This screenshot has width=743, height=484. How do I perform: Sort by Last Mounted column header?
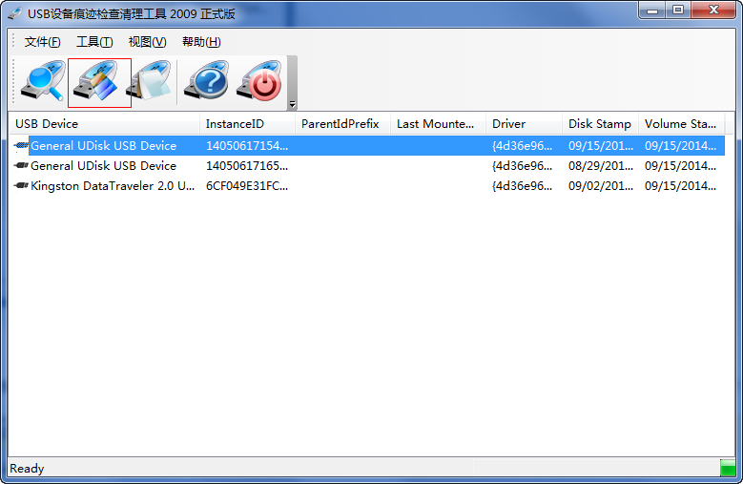[x=439, y=124]
